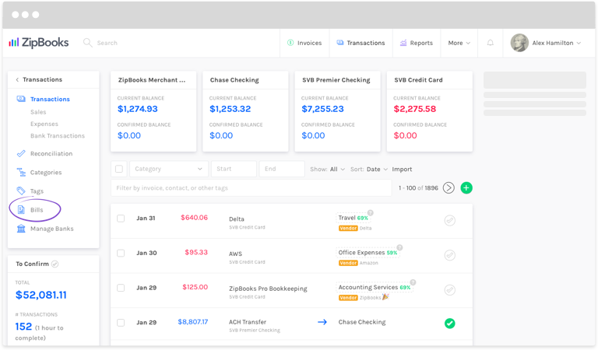This screenshot has width=598, height=350.
Task: Click Office Expenses 59% category suggestion
Action: 368,253
